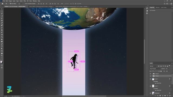The image size is (173, 97).
Task: Switch to second document tab (earth image)
Action: pos(41,6)
